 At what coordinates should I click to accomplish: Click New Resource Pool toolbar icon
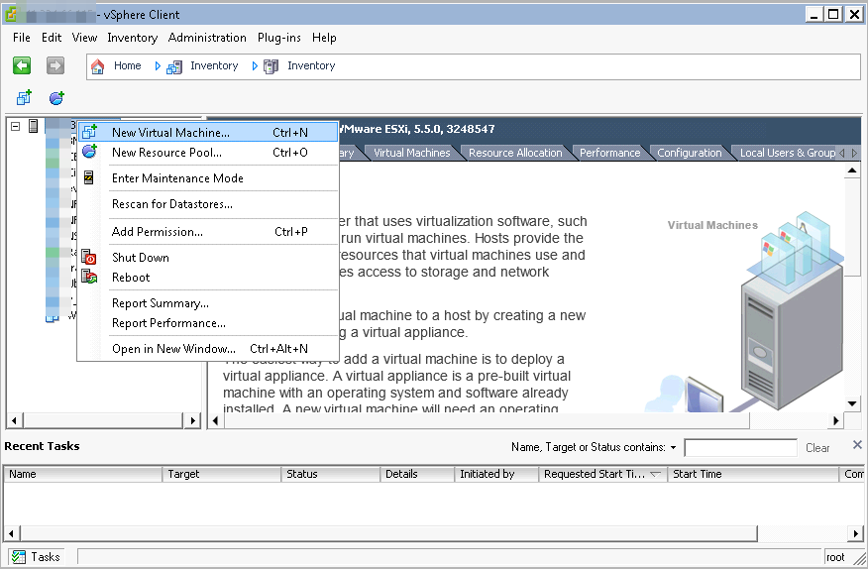click(x=56, y=97)
